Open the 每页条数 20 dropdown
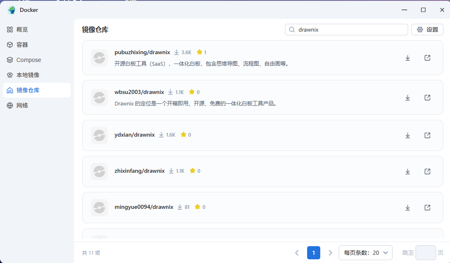This screenshot has width=450, height=263. coord(365,253)
